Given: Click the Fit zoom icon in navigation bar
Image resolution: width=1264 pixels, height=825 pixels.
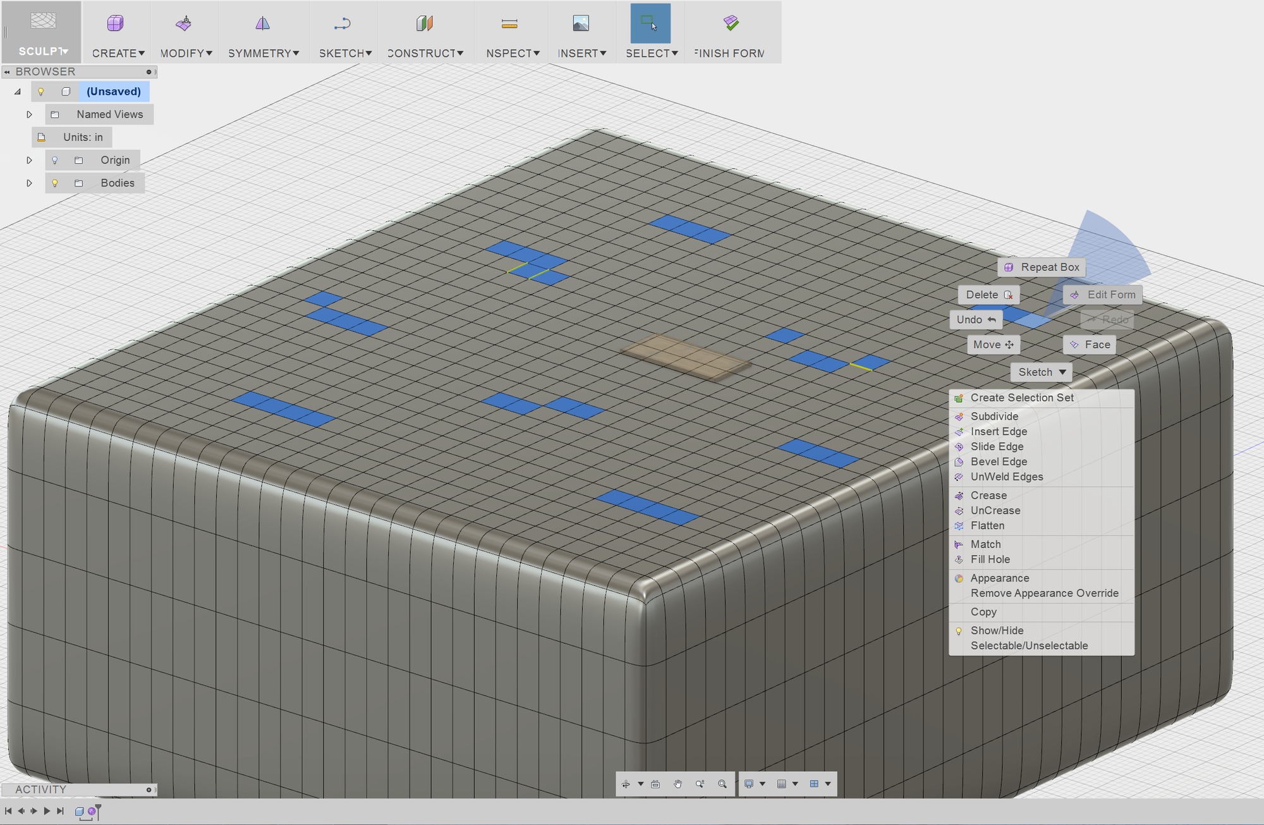Looking at the screenshot, I should pos(723,785).
